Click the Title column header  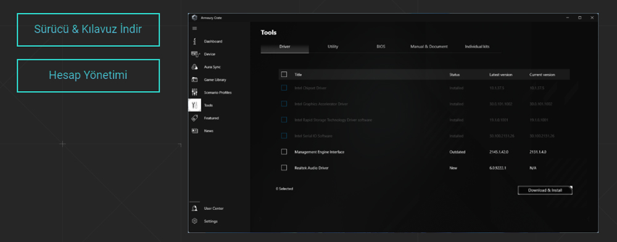(298, 75)
